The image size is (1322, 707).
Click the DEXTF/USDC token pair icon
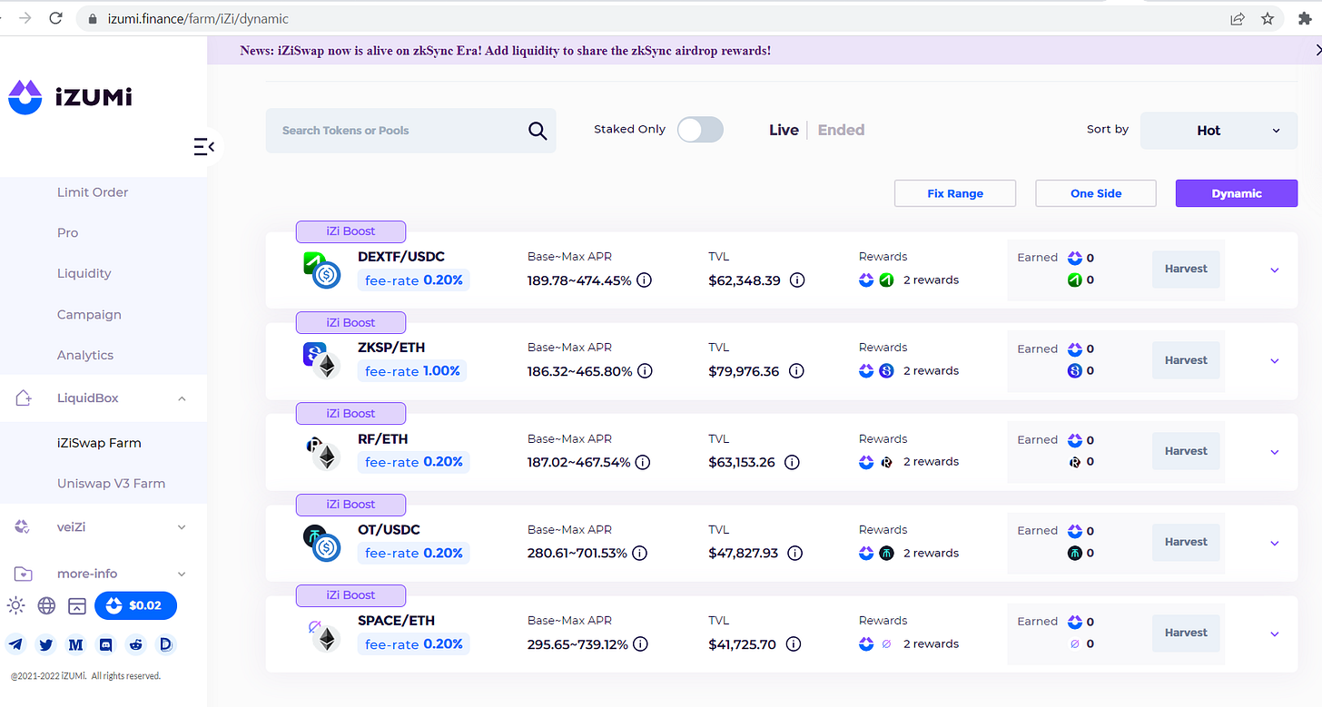click(321, 270)
